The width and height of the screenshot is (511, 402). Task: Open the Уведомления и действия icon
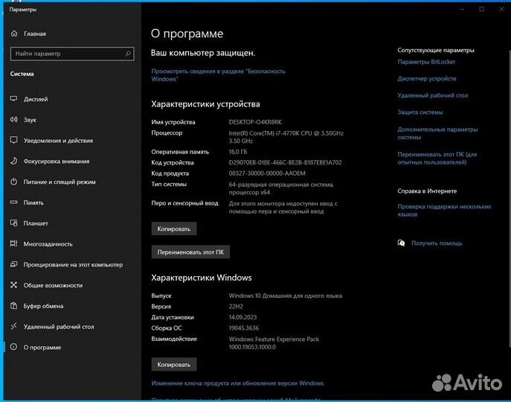coord(13,141)
